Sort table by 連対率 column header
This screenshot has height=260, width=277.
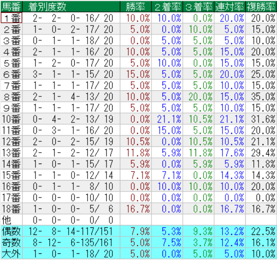click(230, 7)
